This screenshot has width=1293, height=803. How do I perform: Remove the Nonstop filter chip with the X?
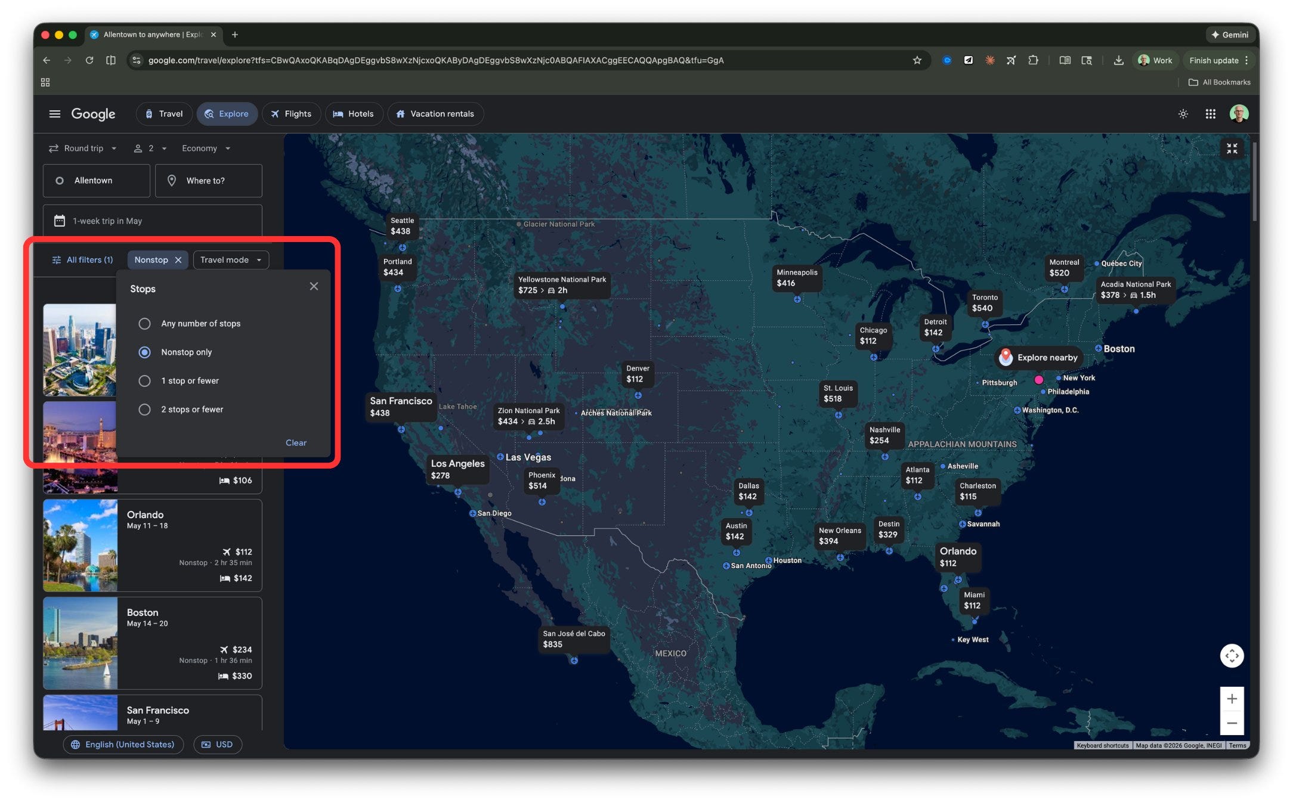178,260
